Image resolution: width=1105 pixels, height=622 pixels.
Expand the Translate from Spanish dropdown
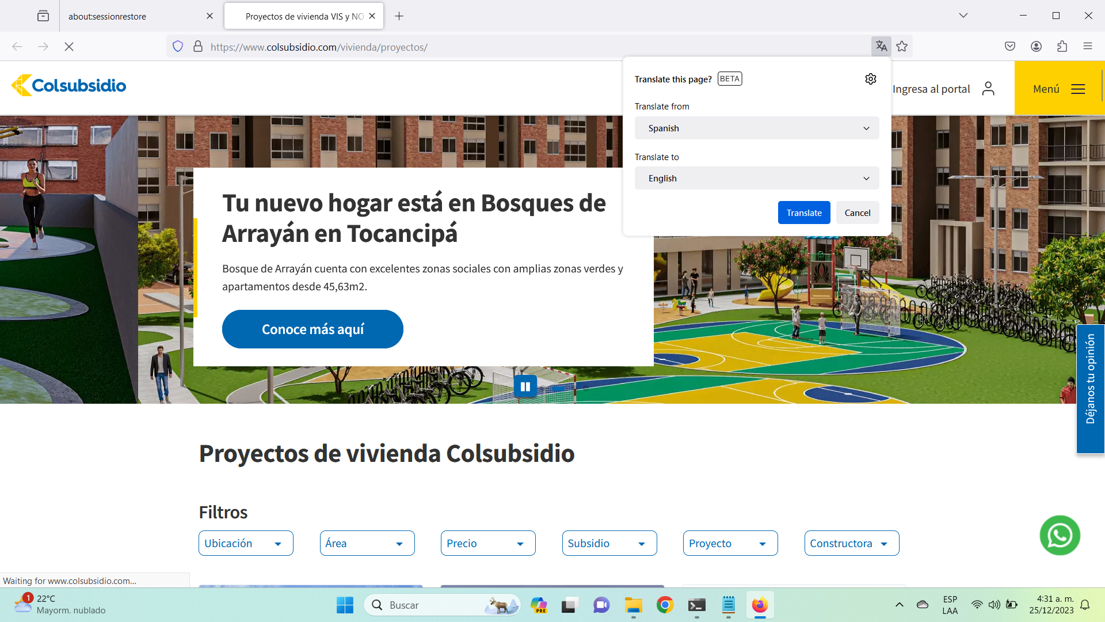756,128
